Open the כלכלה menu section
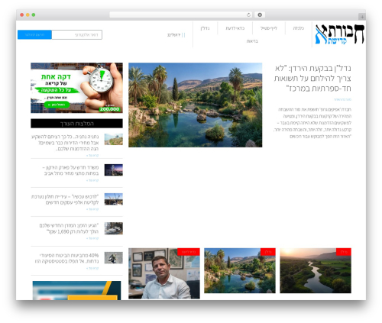This screenshot has height=323, width=382. tap(299, 28)
